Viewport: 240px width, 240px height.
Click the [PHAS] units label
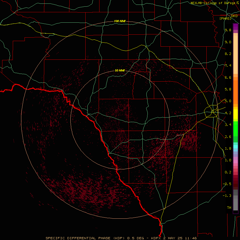(225, 18)
